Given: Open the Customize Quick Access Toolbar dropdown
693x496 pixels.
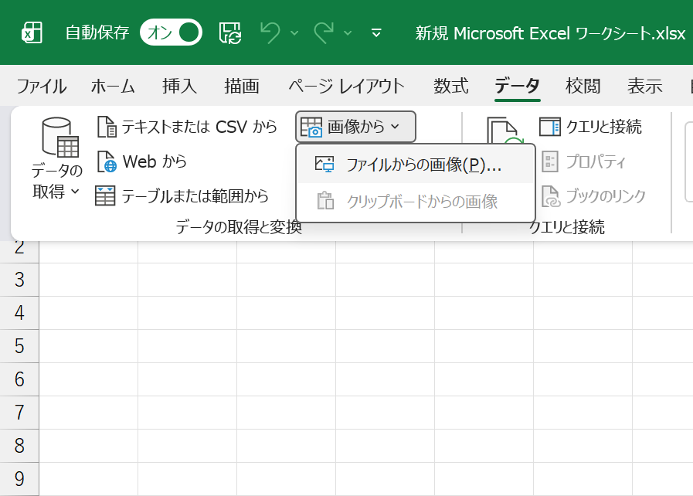Looking at the screenshot, I should 376,32.
